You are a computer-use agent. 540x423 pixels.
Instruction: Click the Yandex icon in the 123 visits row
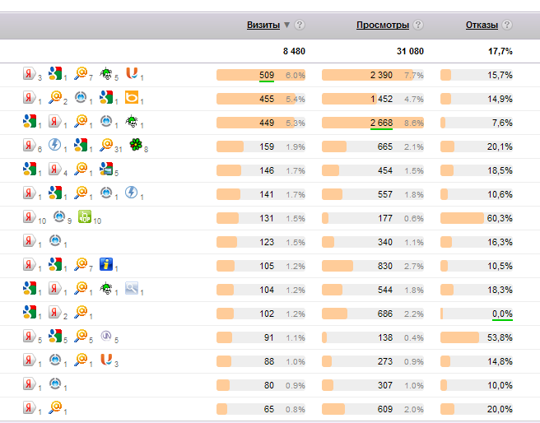(x=30, y=240)
